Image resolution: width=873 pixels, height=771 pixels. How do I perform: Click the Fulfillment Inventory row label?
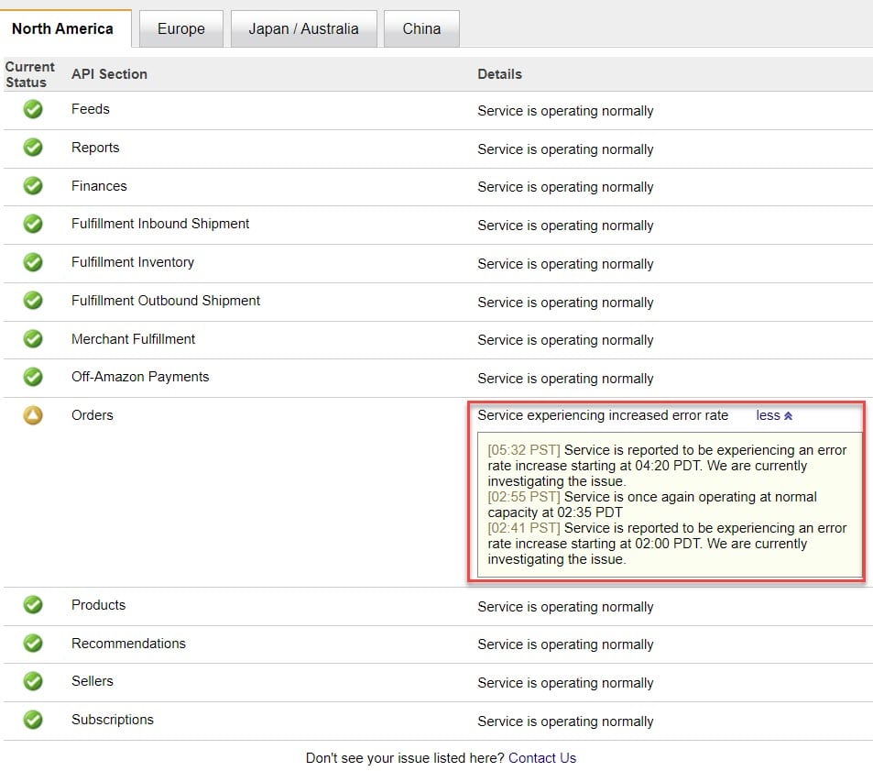point(133,262)
